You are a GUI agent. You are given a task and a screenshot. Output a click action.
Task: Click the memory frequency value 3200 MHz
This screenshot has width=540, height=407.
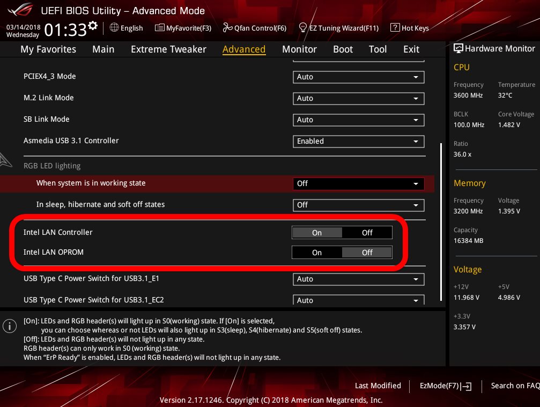pyautogui.click(x=468, y=211)
